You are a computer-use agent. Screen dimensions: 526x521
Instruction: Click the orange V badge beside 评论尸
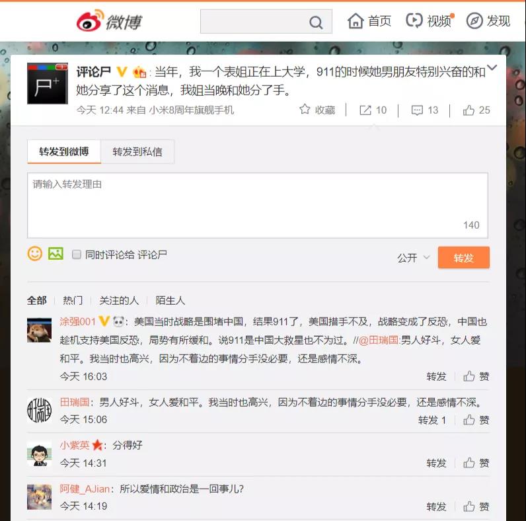coord(122,71)
